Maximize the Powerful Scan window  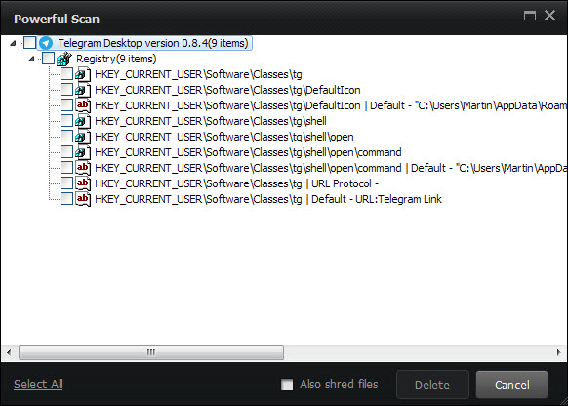point(530,16)
